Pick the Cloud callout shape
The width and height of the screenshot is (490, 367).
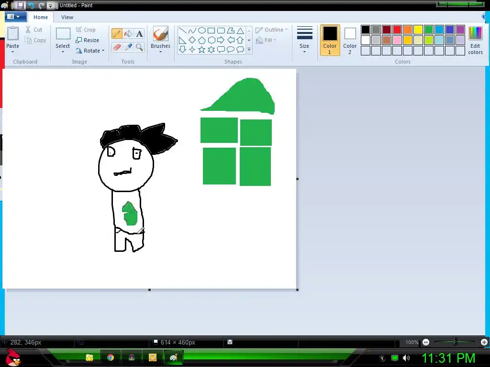pyautogui.click(x=240, y=49)
